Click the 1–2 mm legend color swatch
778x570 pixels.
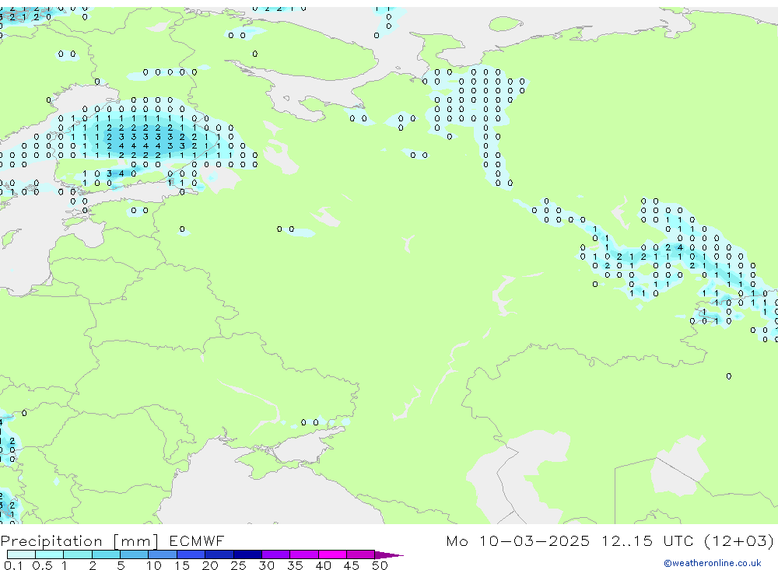coord(78,554)
